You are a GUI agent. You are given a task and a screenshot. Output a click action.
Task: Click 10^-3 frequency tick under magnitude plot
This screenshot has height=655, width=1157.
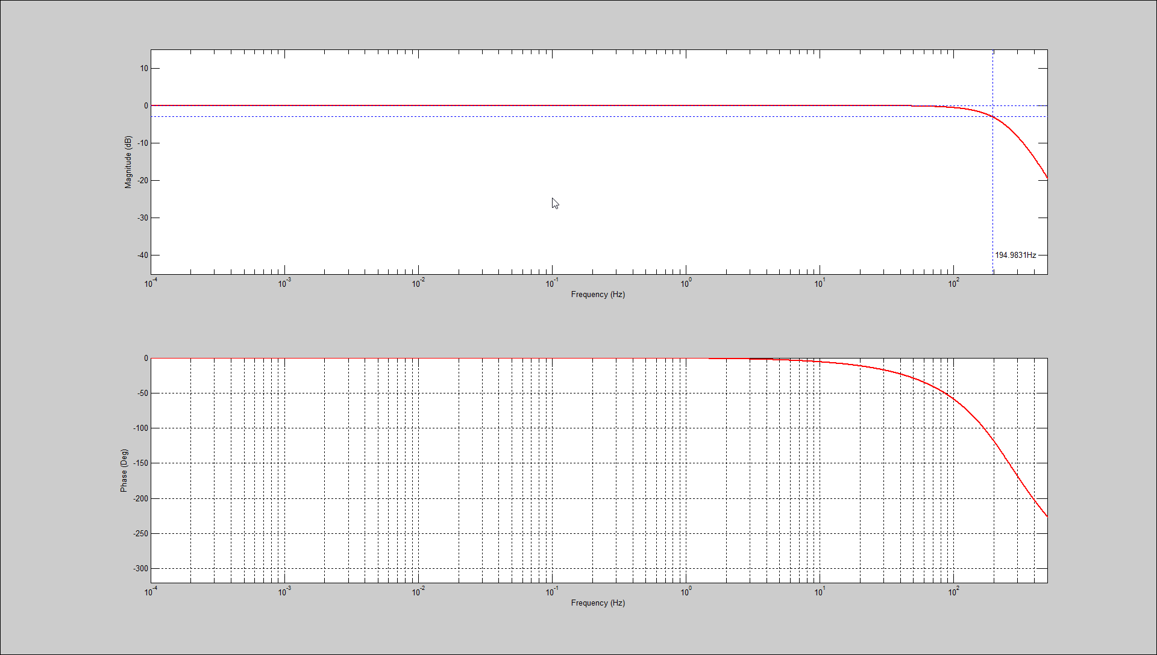(x=285, y=283)
